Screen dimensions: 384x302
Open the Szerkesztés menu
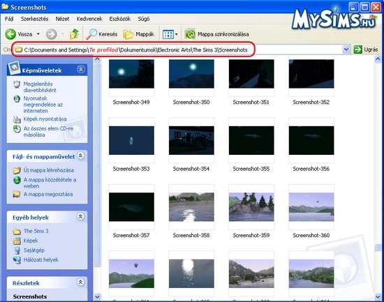tap(34, 19)
